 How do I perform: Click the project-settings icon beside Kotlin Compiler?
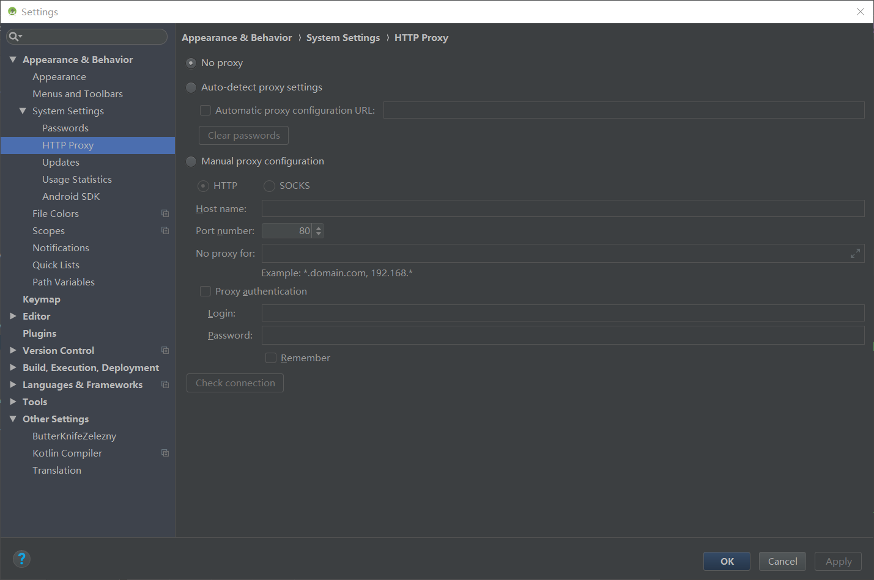(x=165, y=453)
